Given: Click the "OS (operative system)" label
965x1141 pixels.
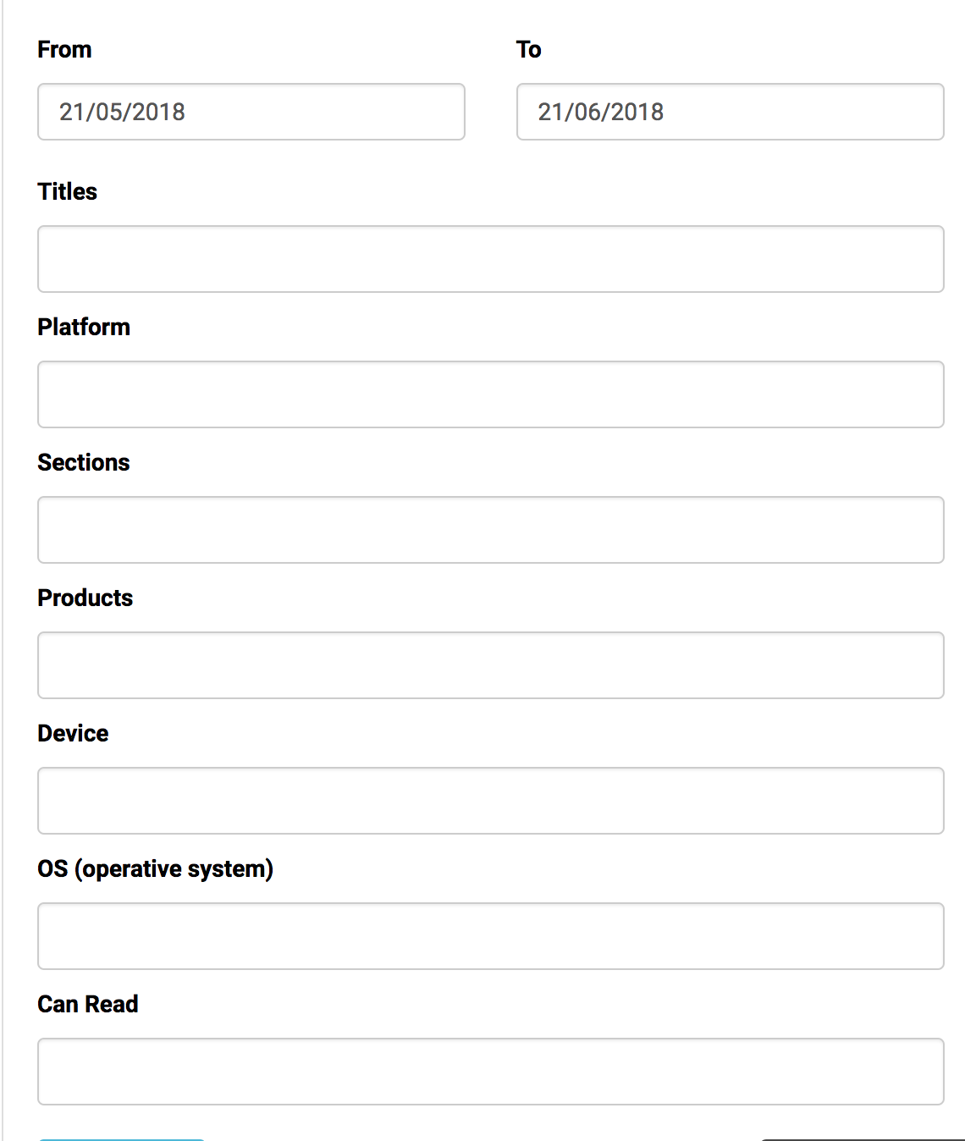Looking at the screenshot, I should pyautogui.click(x=155, y=869).
